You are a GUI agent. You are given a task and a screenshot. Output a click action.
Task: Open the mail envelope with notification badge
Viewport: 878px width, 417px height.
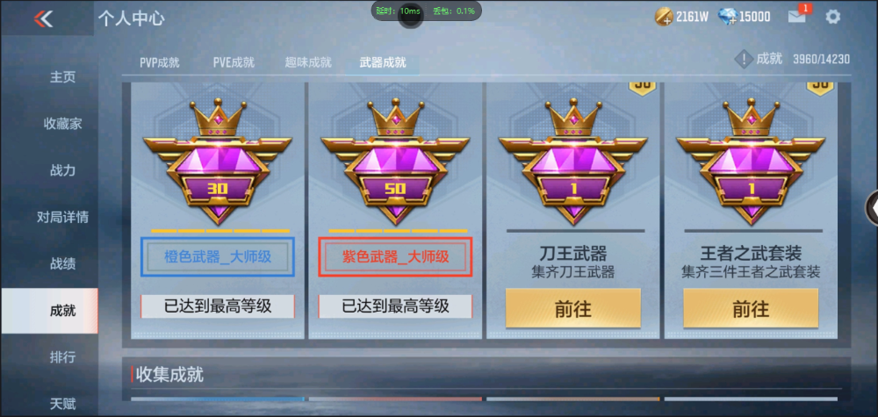[797, 16]
